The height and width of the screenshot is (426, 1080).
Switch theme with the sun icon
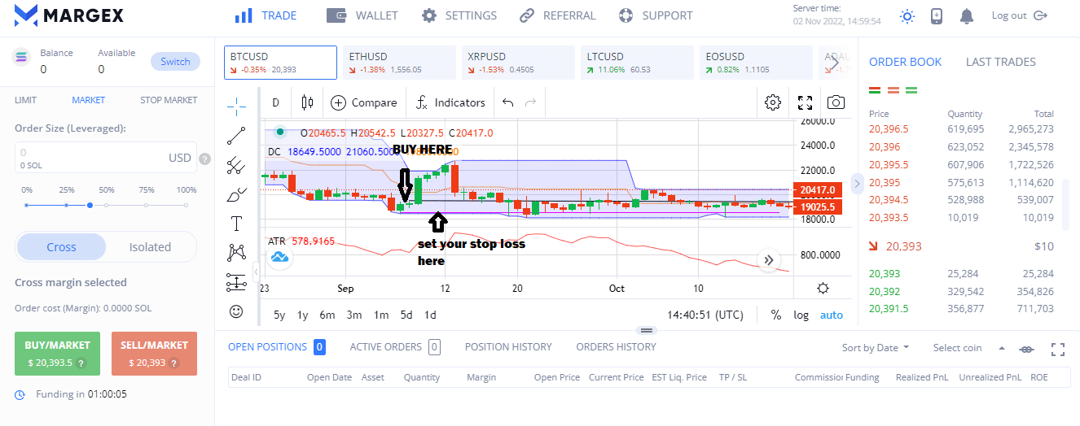tap(907, 15)
